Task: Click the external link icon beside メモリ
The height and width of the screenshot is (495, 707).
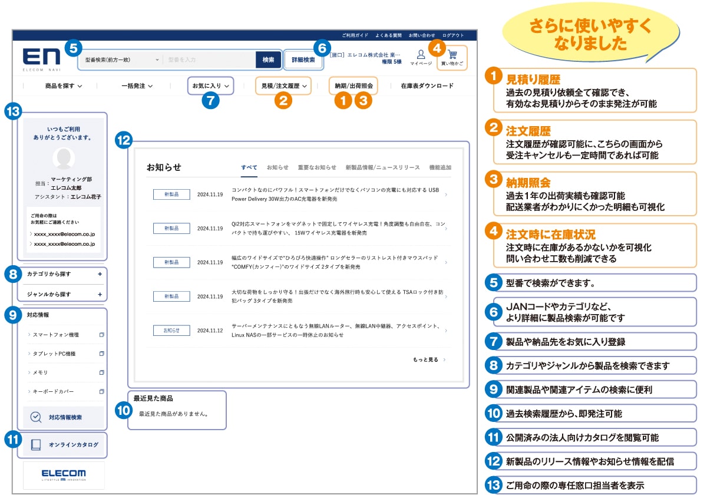Action: (101, 372)
